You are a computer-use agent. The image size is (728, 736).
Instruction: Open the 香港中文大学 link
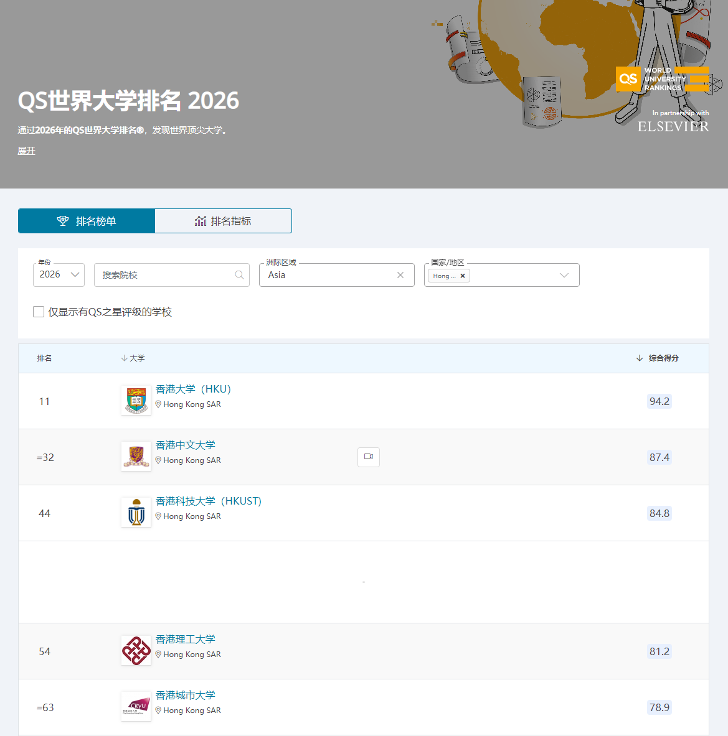pos(186,445)
